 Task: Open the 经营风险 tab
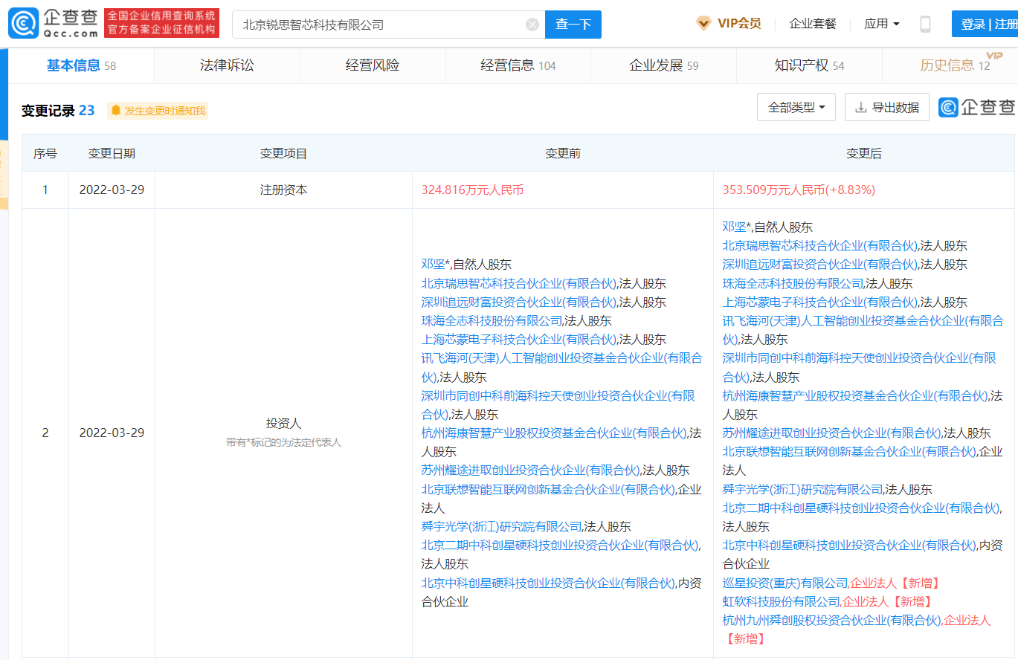click(373, 65)
